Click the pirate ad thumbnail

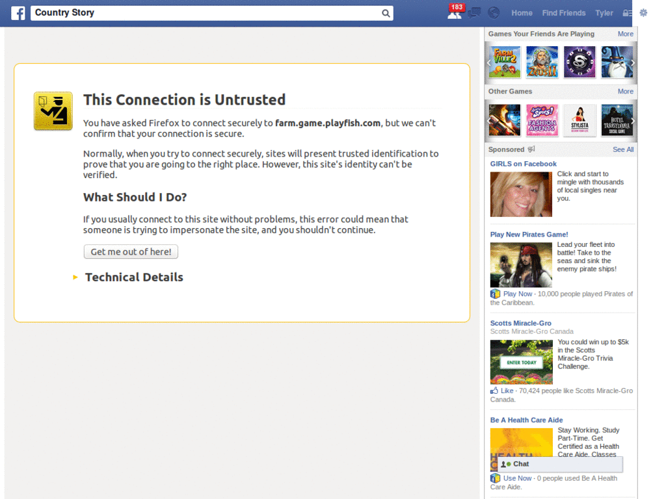pos(521,265)
